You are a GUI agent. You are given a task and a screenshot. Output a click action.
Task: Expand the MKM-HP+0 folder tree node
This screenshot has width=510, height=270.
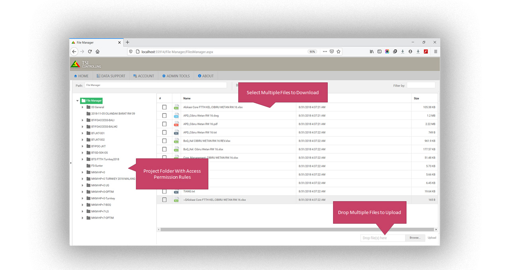pyautogui.click(x=82, y=172)
